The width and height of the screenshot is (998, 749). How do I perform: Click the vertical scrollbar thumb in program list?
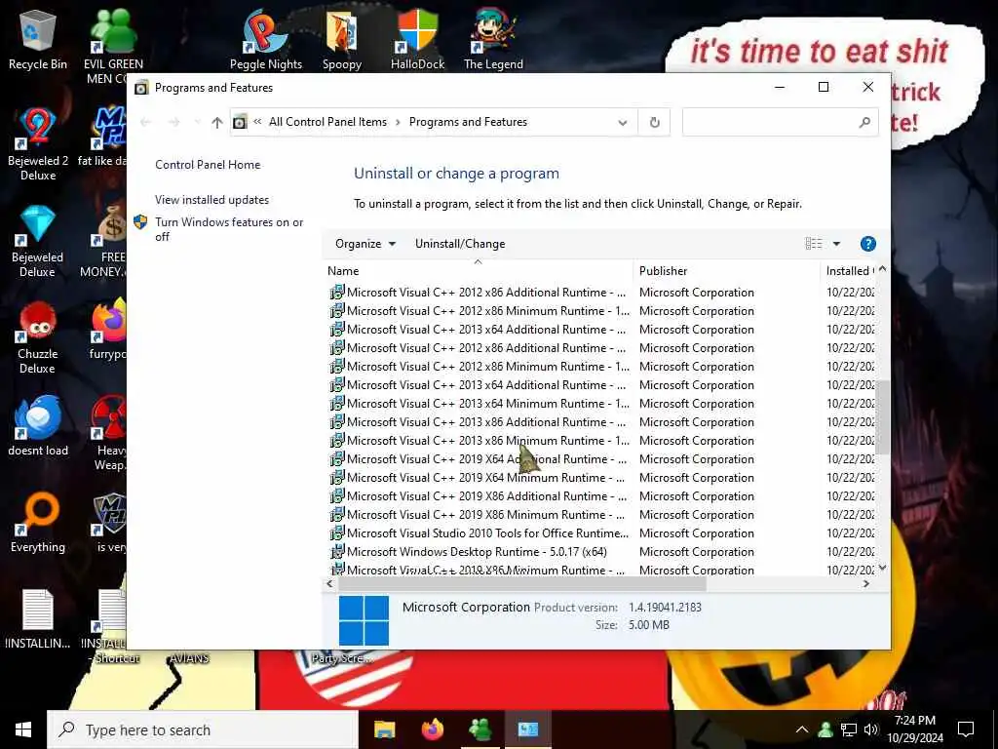(882, 417)
